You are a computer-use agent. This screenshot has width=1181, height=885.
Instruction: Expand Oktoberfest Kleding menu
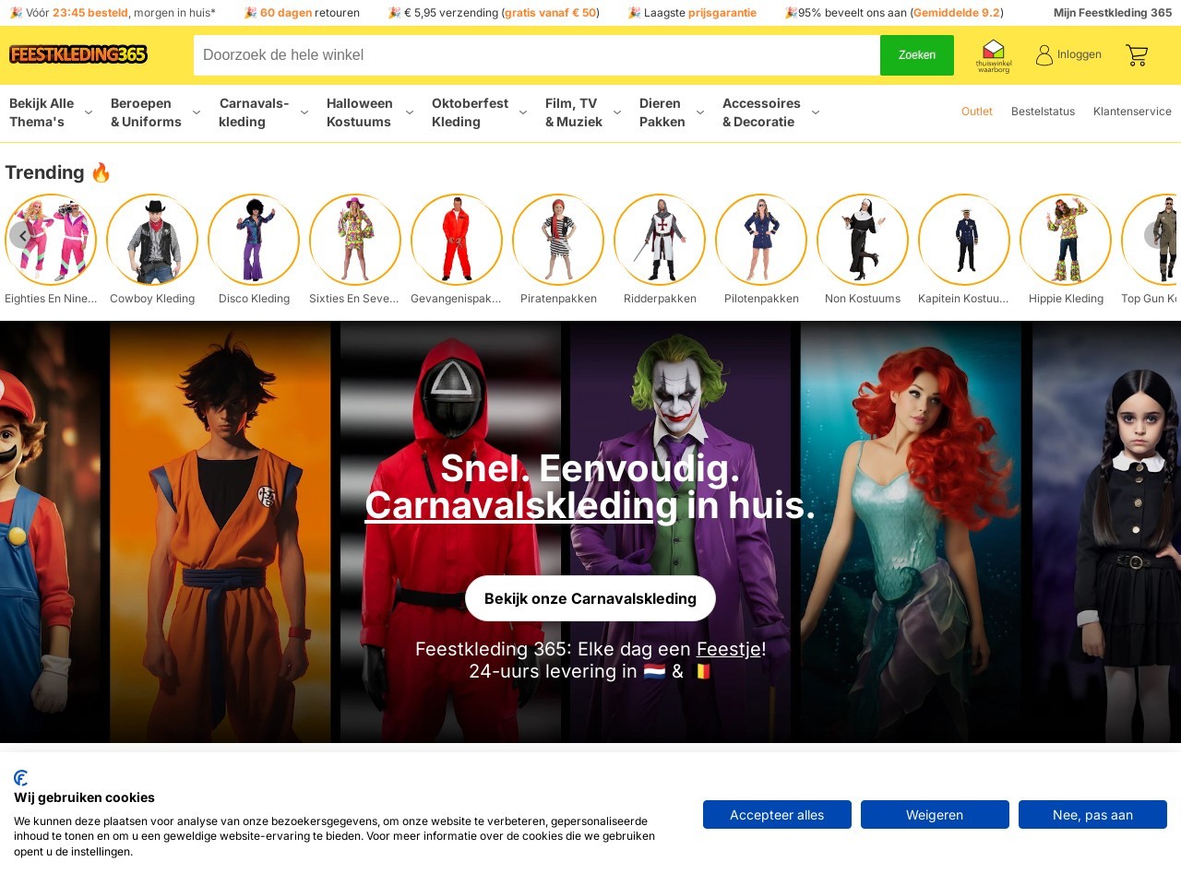[479, 112]
